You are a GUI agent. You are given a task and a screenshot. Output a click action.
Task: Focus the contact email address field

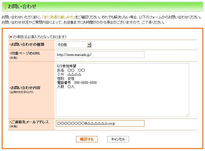[x=100, y=123]
